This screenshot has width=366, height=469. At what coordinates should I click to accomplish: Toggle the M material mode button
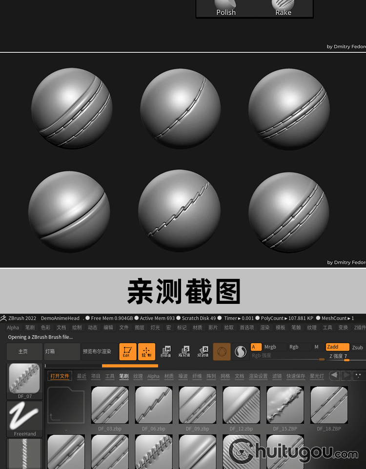(x=318, y=347)
